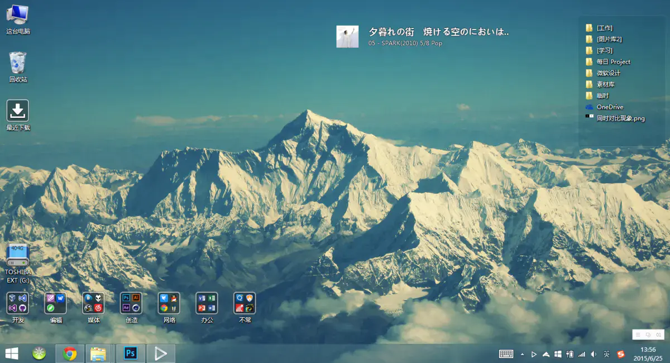Viewport: 670px width, 363px height.
Task: Launch Google Chrome from the taskbar
Action: coord(70,354)
